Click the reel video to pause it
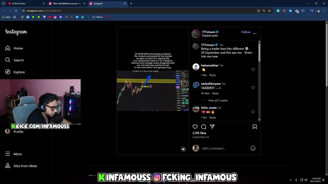328x184 pixels. pos(153,91)
